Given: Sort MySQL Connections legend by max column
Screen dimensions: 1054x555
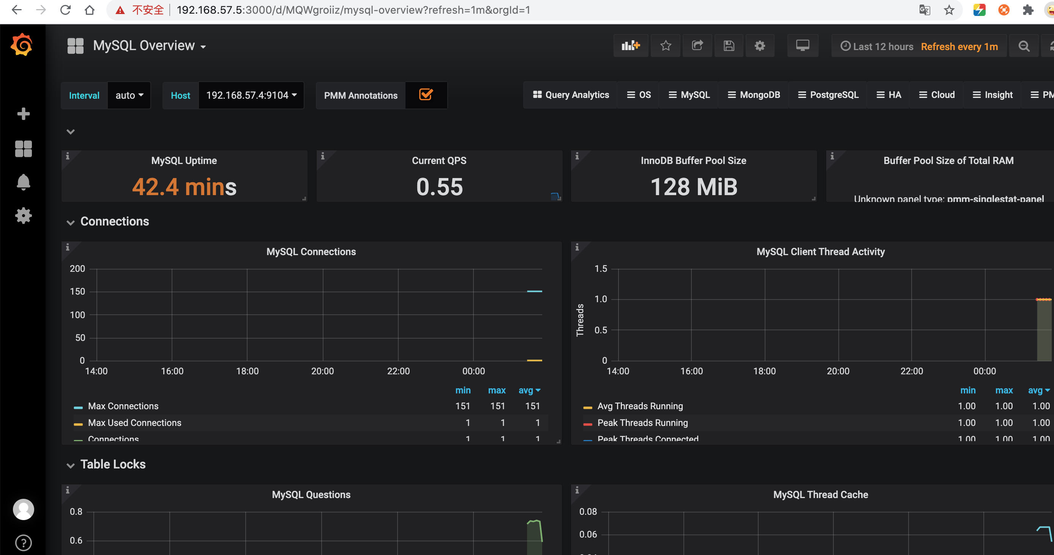Looking at the screenshot, I should click(497, 390).
